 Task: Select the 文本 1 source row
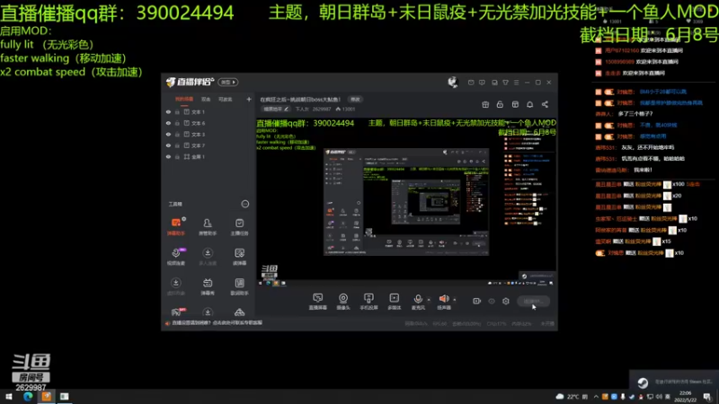(208, 111)
